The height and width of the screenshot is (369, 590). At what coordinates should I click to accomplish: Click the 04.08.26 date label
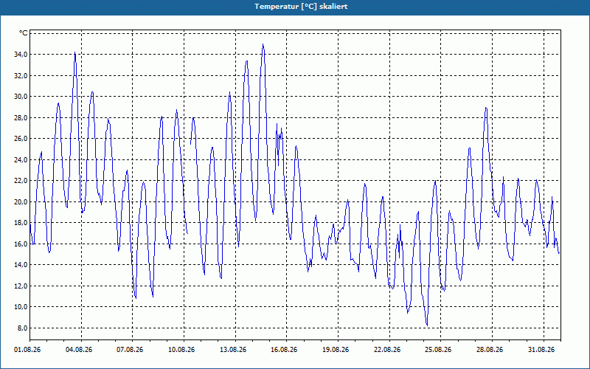pyautogui.click(x=79, y=350)
